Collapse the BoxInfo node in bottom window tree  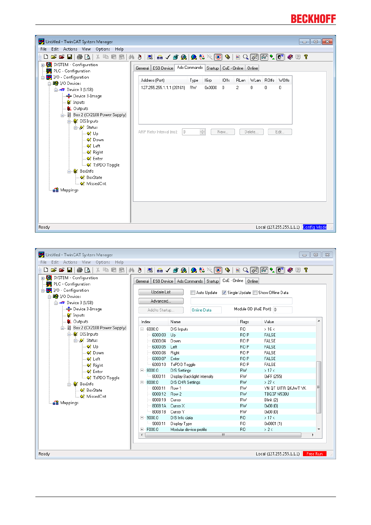[x=69, y=384]
